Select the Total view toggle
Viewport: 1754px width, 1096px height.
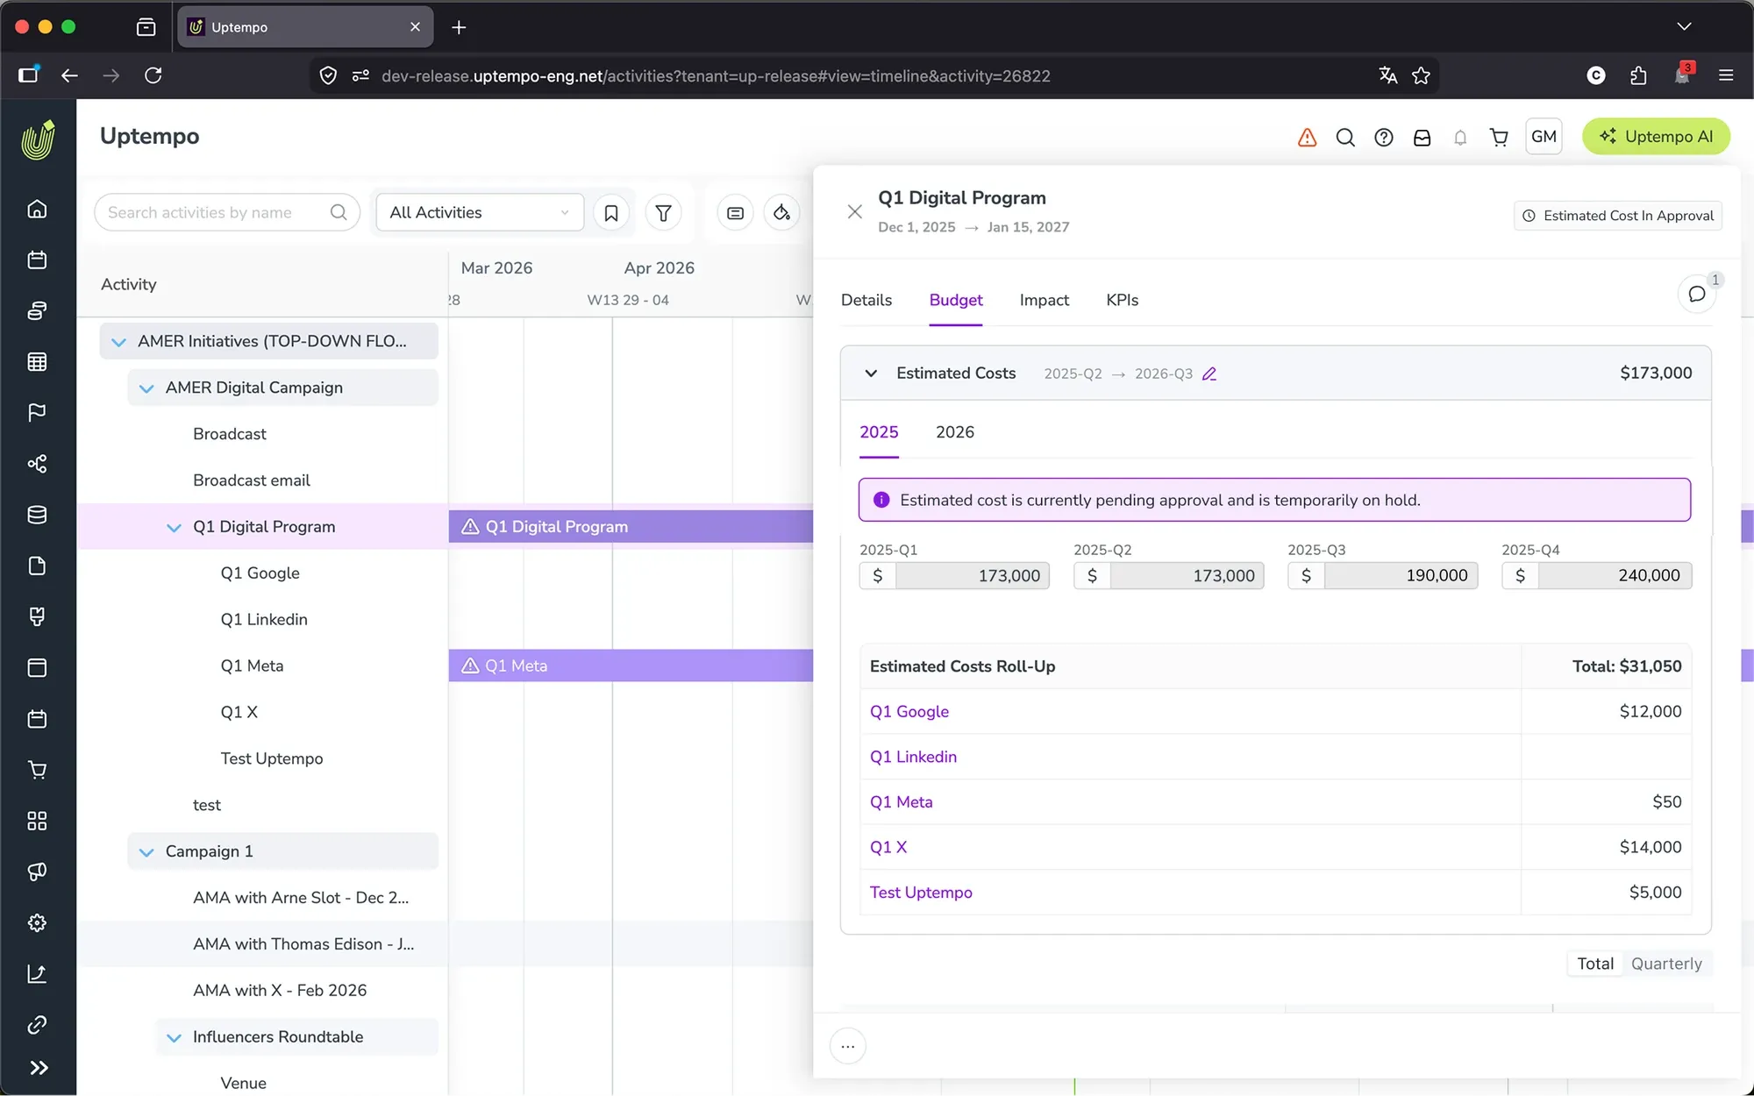click(1595, 964)
